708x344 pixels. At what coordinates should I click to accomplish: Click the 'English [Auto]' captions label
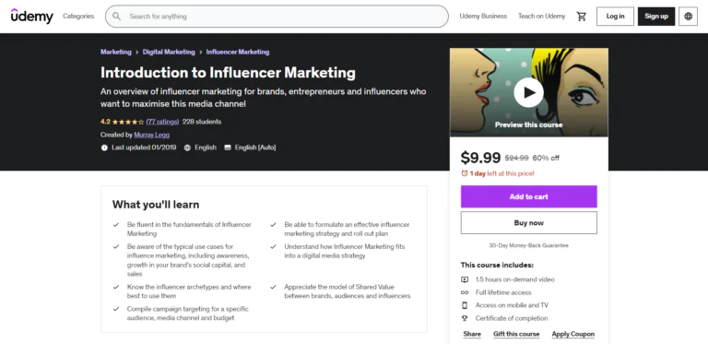[255, 148]
